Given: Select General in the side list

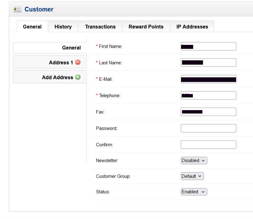Looking at the screenshot, I should pyautogui.click(x=50, y=48).
